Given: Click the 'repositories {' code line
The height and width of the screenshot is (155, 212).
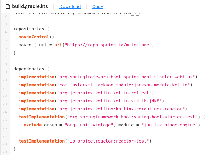Looking at the screenshot, I should [31, 29].
